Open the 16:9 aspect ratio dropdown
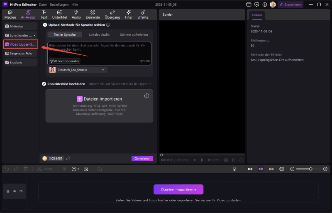This screenshot has height=213, width=332. coord(214,160)
